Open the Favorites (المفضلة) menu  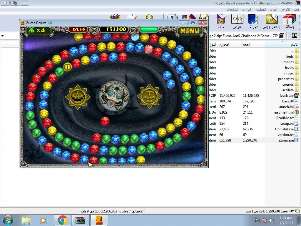pyautogui.click(x=261, y=9)
